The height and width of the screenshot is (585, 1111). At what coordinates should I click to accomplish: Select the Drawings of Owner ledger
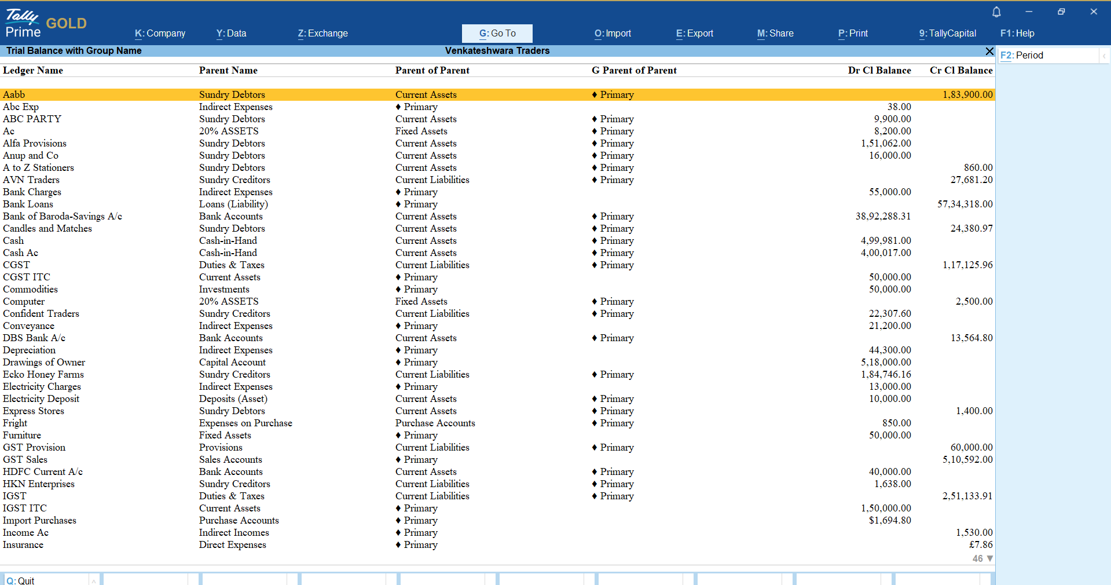tap(44, 362)
